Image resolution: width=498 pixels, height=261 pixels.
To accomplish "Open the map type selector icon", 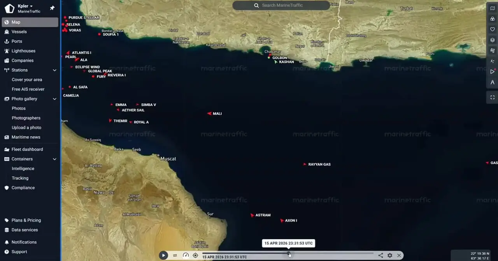I will 492,8.
